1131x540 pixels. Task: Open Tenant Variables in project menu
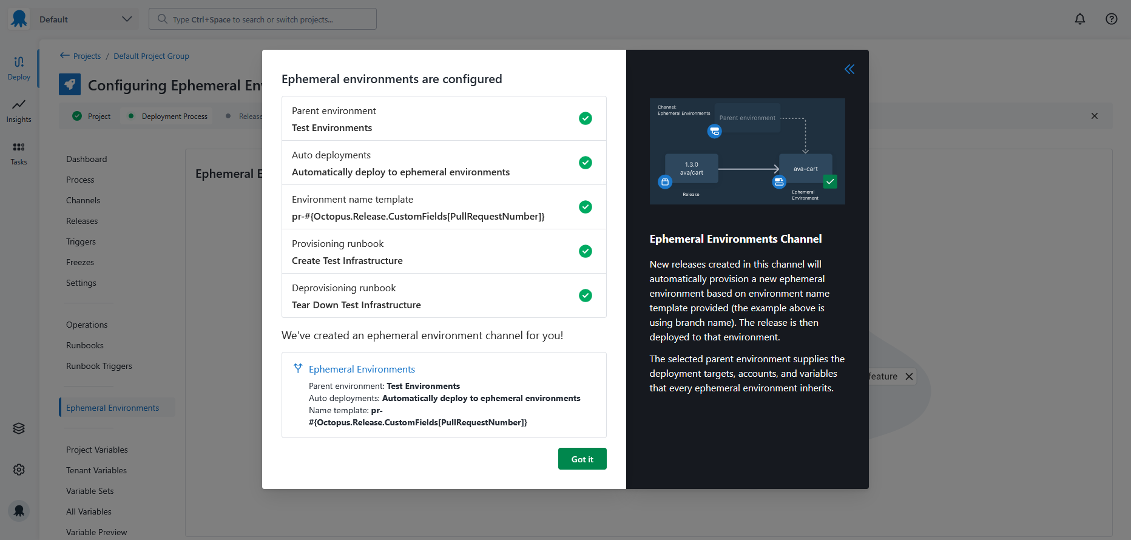click(x=96, y=470)
